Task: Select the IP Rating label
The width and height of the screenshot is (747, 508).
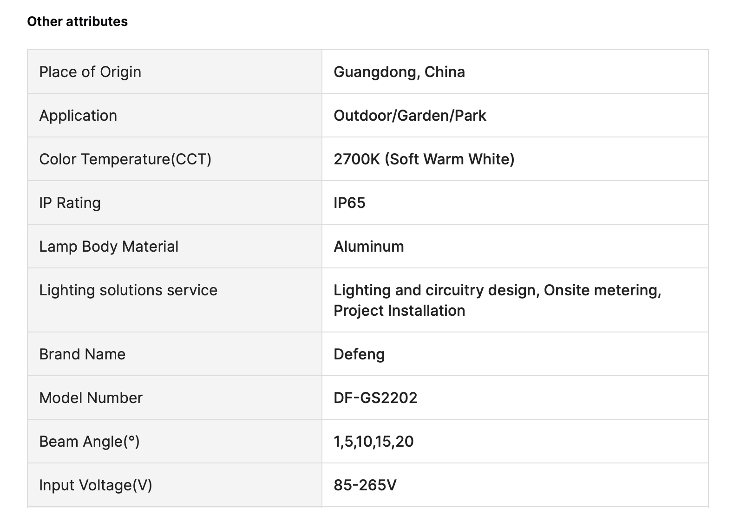Action: tap(70, 202)
